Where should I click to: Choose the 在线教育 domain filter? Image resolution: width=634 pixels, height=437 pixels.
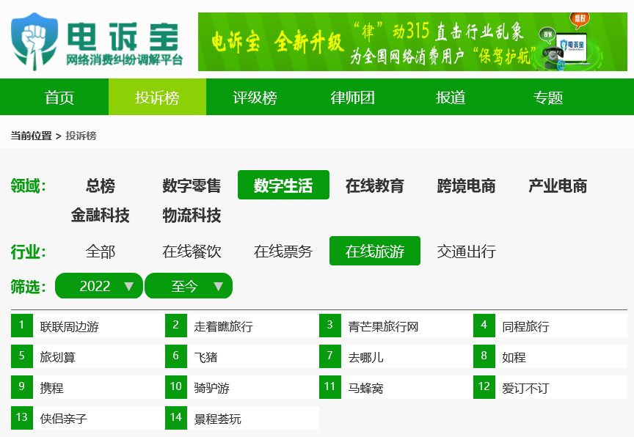(375, 186)
